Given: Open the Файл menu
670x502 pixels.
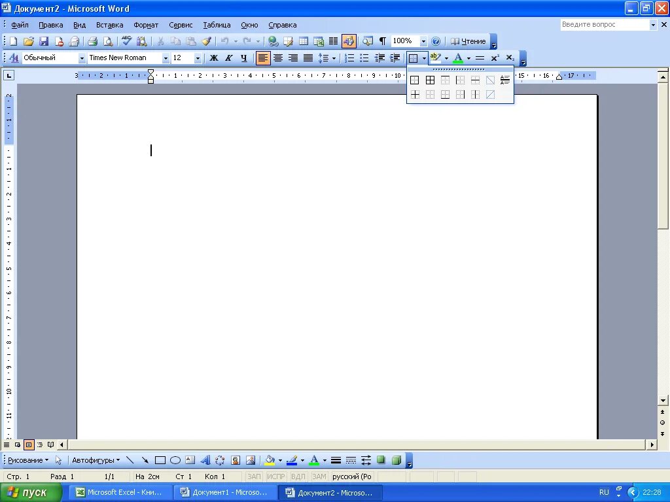Looking at the screenshot, I should 20,25.
